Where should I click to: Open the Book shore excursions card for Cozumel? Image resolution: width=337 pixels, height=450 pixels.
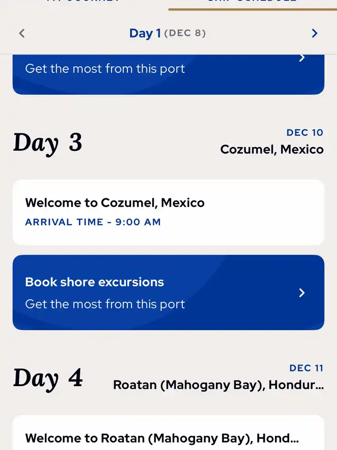(x=168, y=292)
